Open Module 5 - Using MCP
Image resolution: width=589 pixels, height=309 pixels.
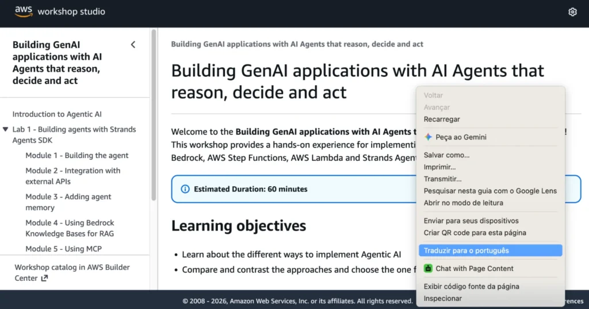[x=63, y=249]
